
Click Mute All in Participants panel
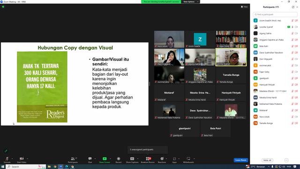point(267,160)
